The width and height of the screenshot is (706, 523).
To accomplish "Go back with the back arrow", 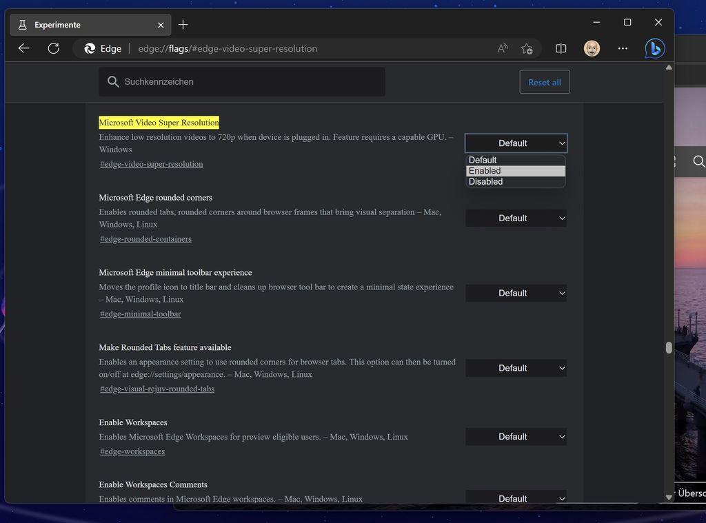I will click(24, 48).
